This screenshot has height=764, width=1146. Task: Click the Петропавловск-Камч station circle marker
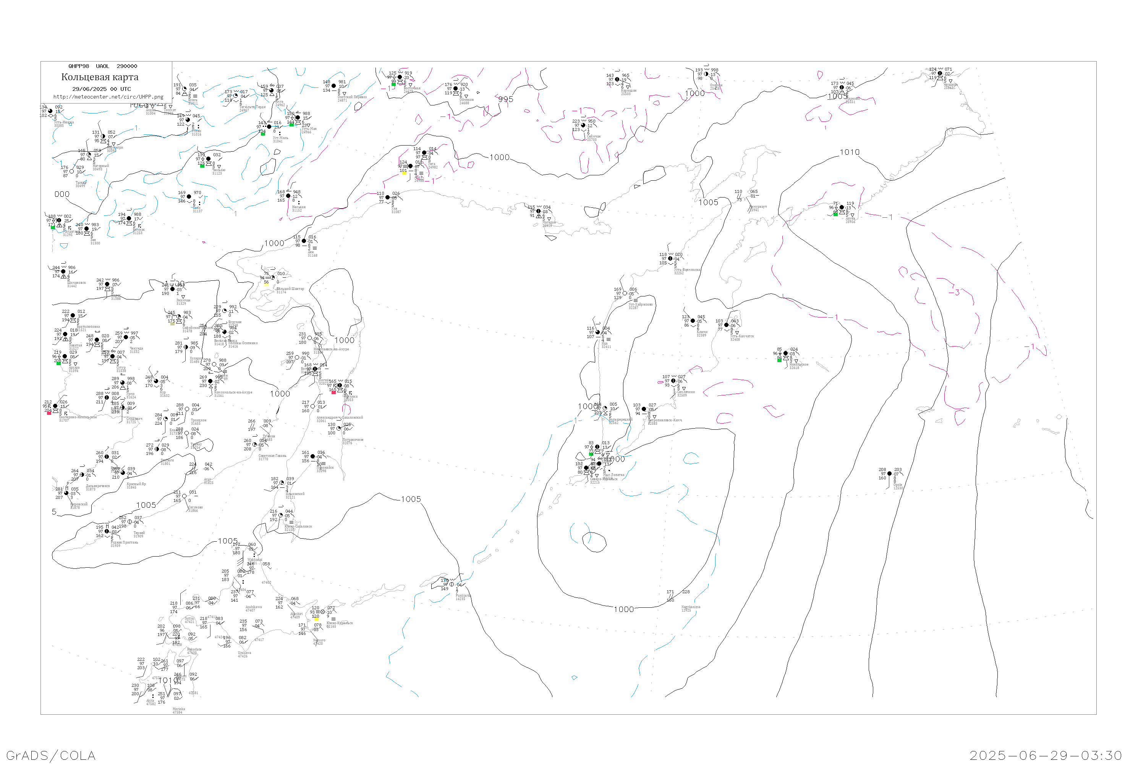[x=644, y=409]
